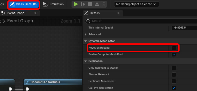197x91 pixels.
Task: Toggle the Replicate Movement checkbox
Action: tap(174, 81)
